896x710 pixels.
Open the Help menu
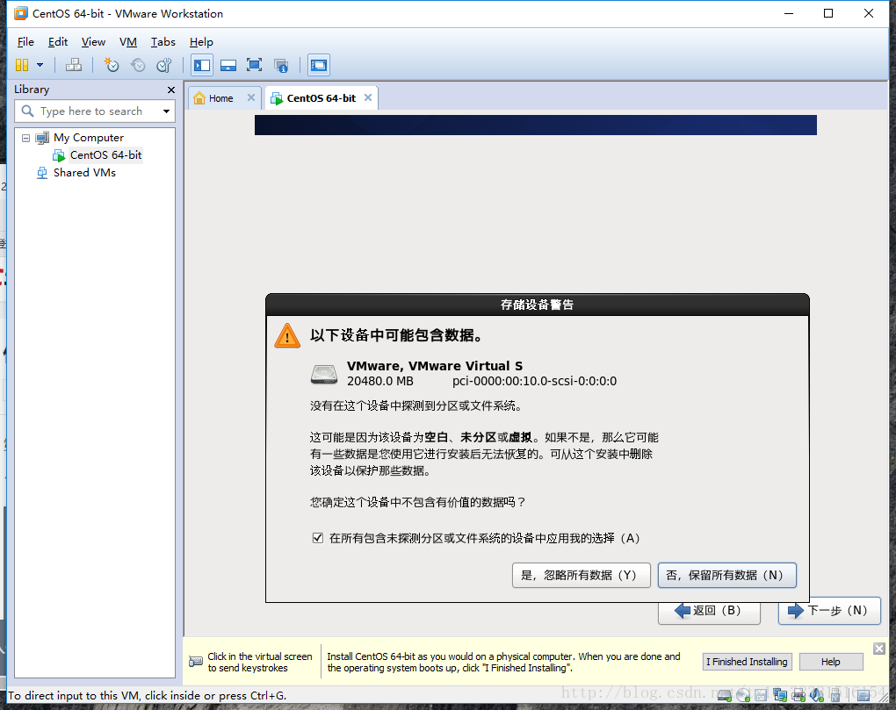click(x=201, y=41)
